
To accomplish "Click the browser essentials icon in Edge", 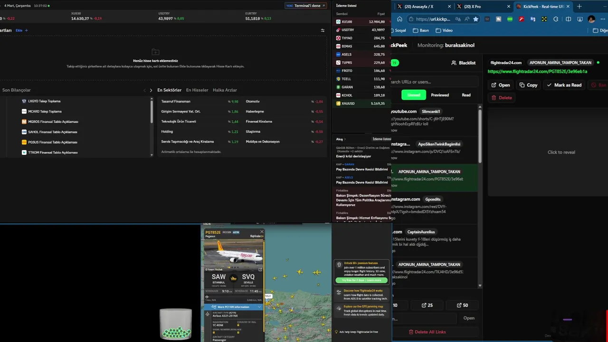I will 580,19.
